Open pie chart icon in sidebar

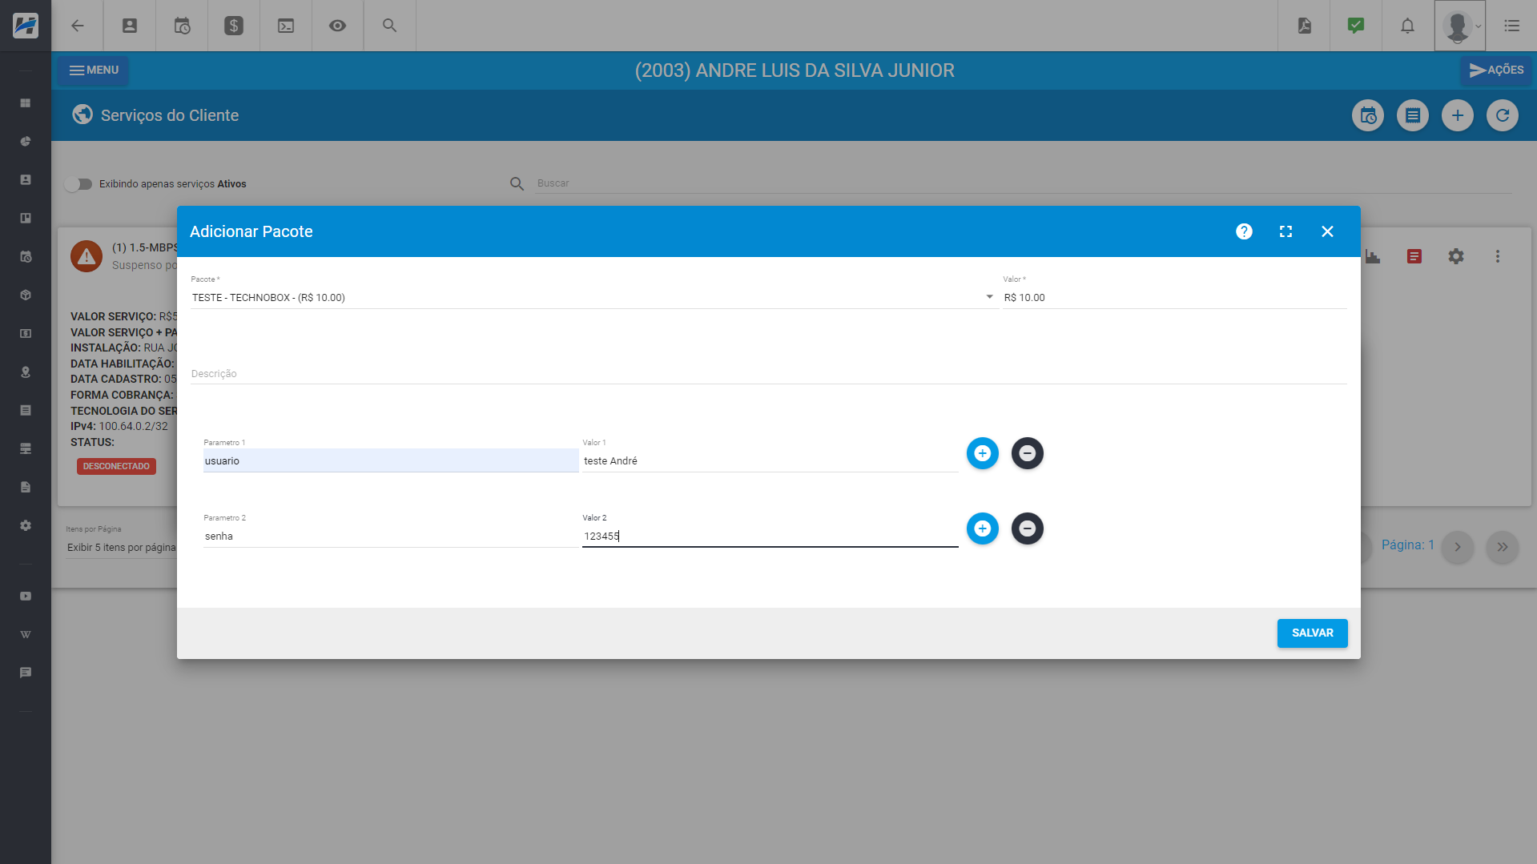(x=26, y=142)
